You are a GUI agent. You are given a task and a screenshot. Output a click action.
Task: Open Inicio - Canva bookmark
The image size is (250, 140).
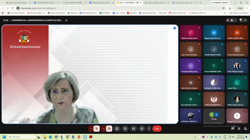[x=119, y=13]
